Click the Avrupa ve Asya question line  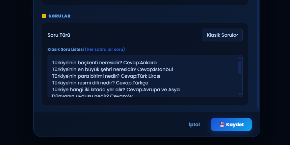click(116, 89)
